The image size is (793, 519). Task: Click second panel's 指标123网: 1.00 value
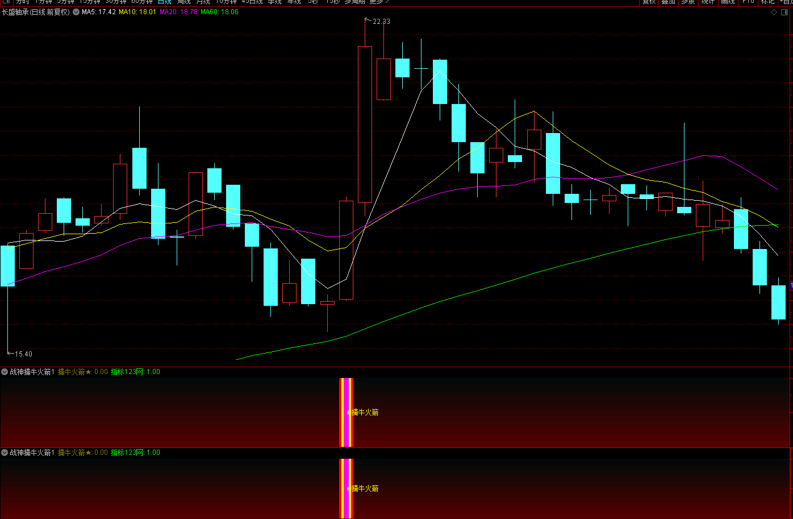[x=135, y=452]
